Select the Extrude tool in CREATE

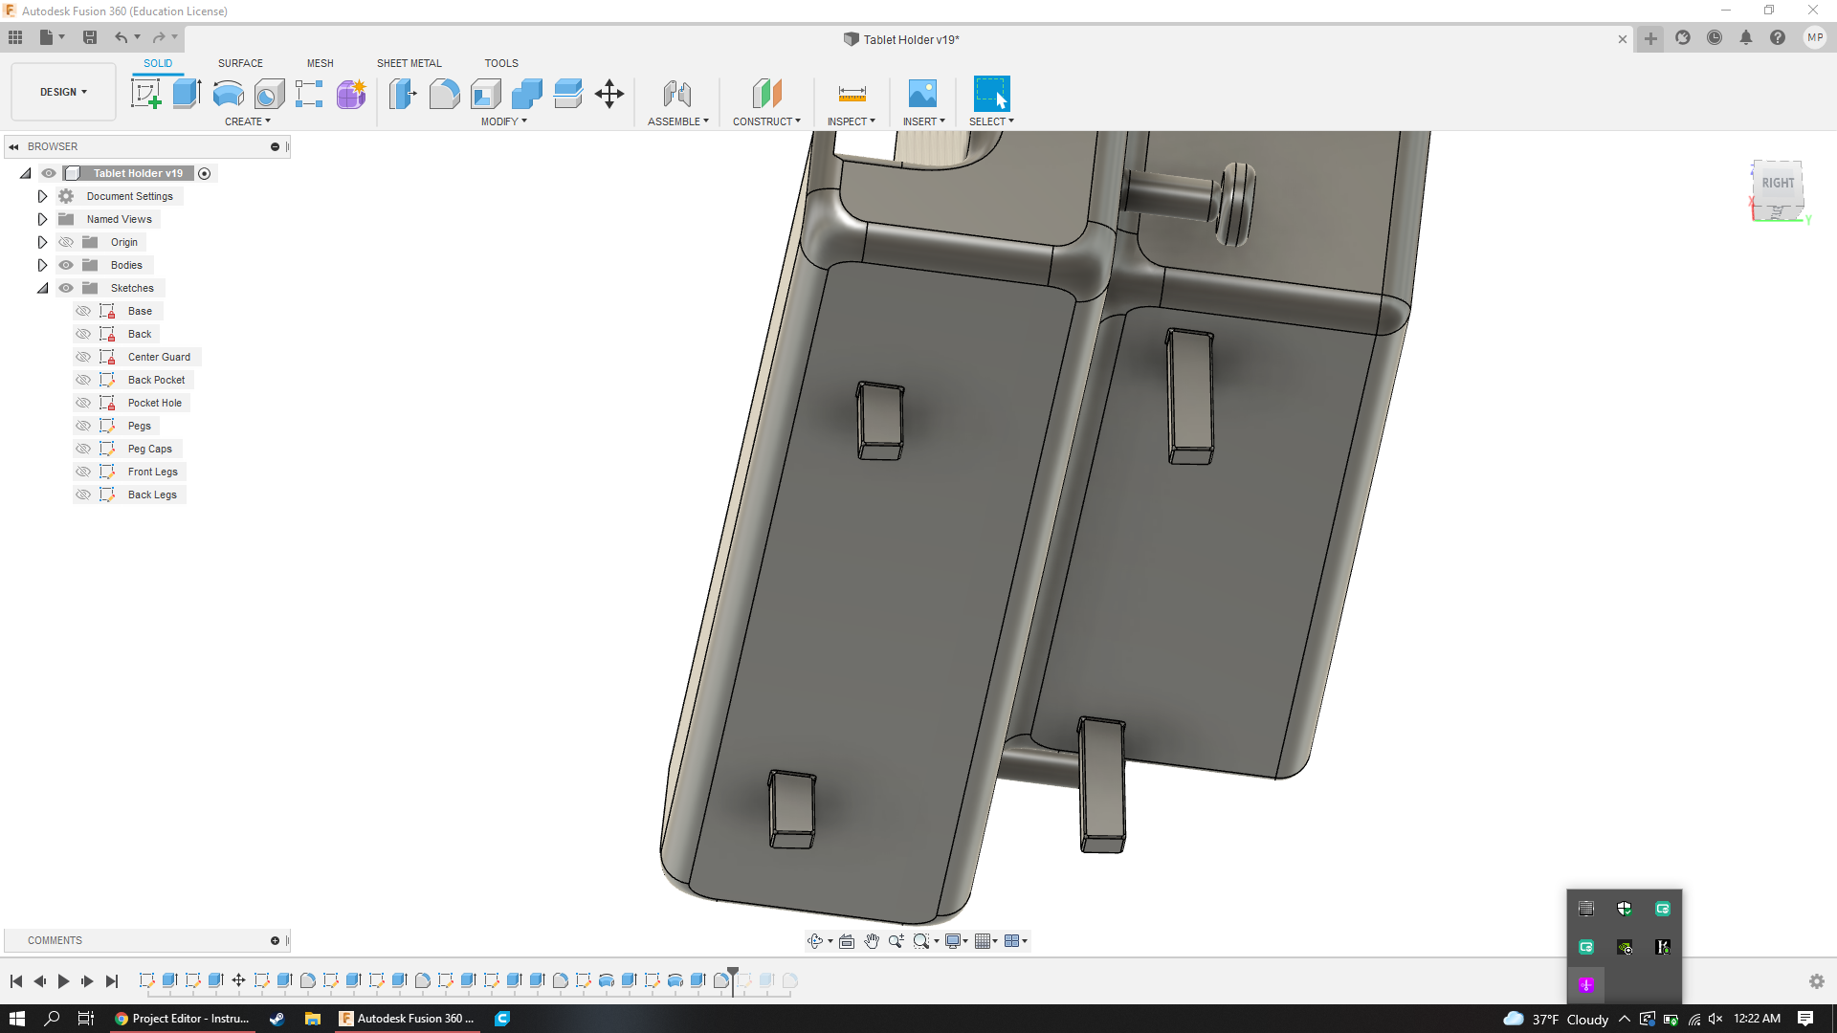pos(187,95)
